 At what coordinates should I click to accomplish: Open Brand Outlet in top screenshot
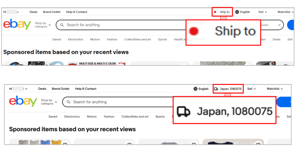click(52, 12)
